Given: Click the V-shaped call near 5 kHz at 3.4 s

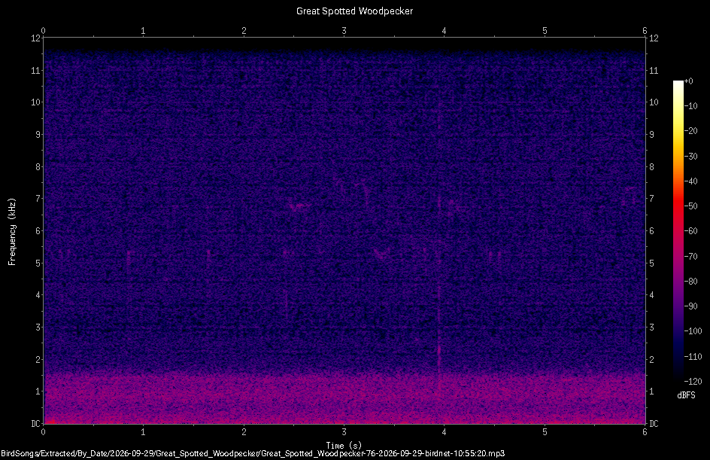Looking at the screenshot, I should coord(382,254).
